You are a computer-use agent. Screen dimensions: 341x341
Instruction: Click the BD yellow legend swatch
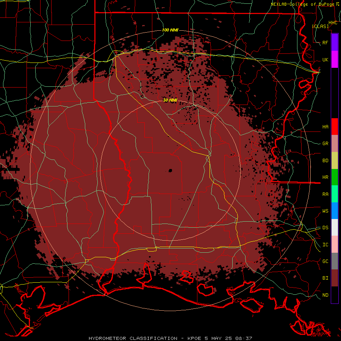[x=335, y=160]
